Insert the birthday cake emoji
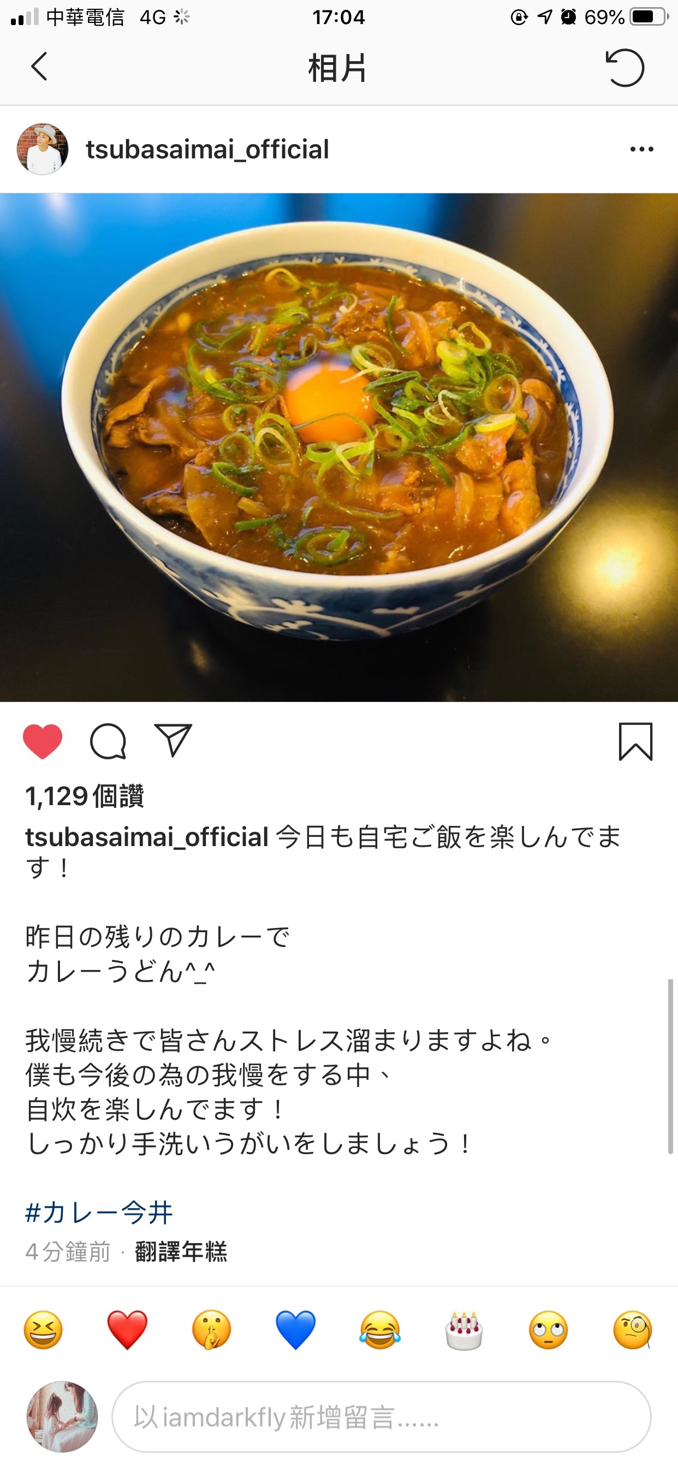This screenshot has width=678, height=1466. [464, 1331]
